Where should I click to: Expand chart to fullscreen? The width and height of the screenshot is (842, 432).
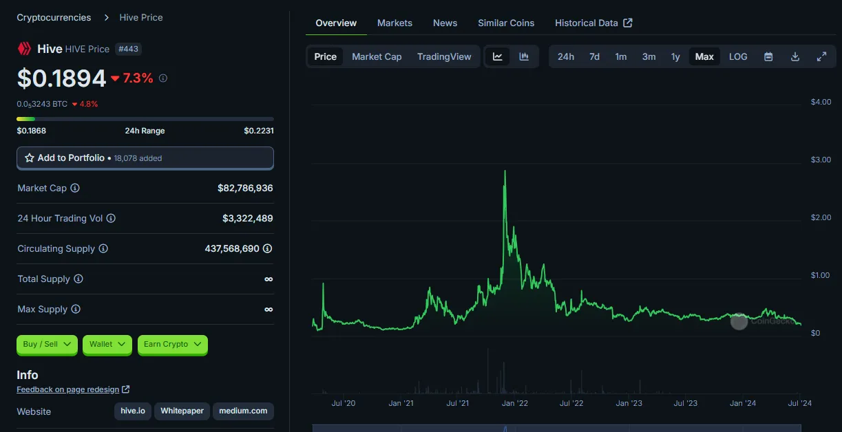pos(821,56)
